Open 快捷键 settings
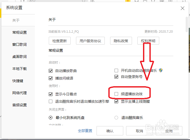 18,81
